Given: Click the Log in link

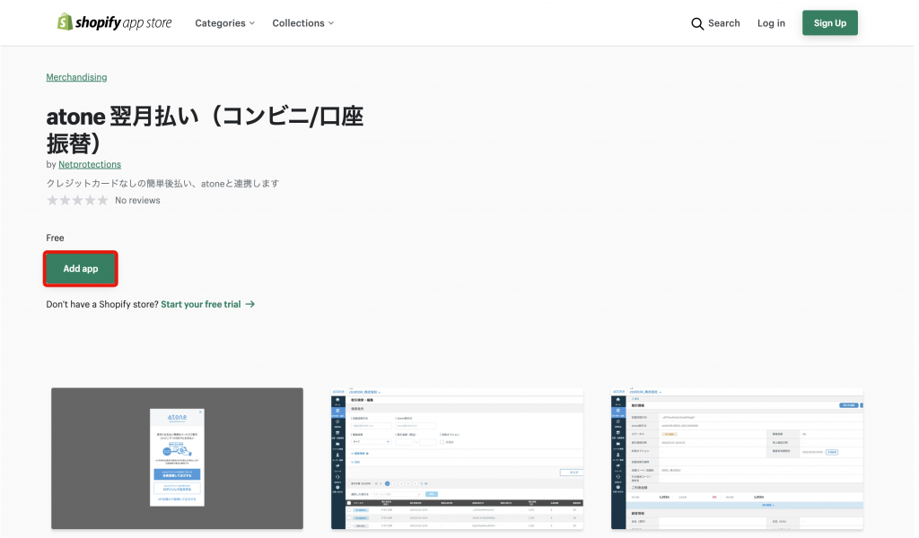Looking at the screenshot, I should coord(771,23).
